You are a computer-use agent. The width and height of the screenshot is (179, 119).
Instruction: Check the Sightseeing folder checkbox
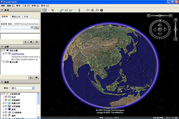coord(6,53)
